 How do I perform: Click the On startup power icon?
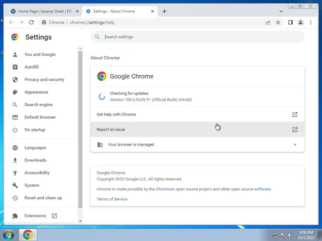pos(15,130)
